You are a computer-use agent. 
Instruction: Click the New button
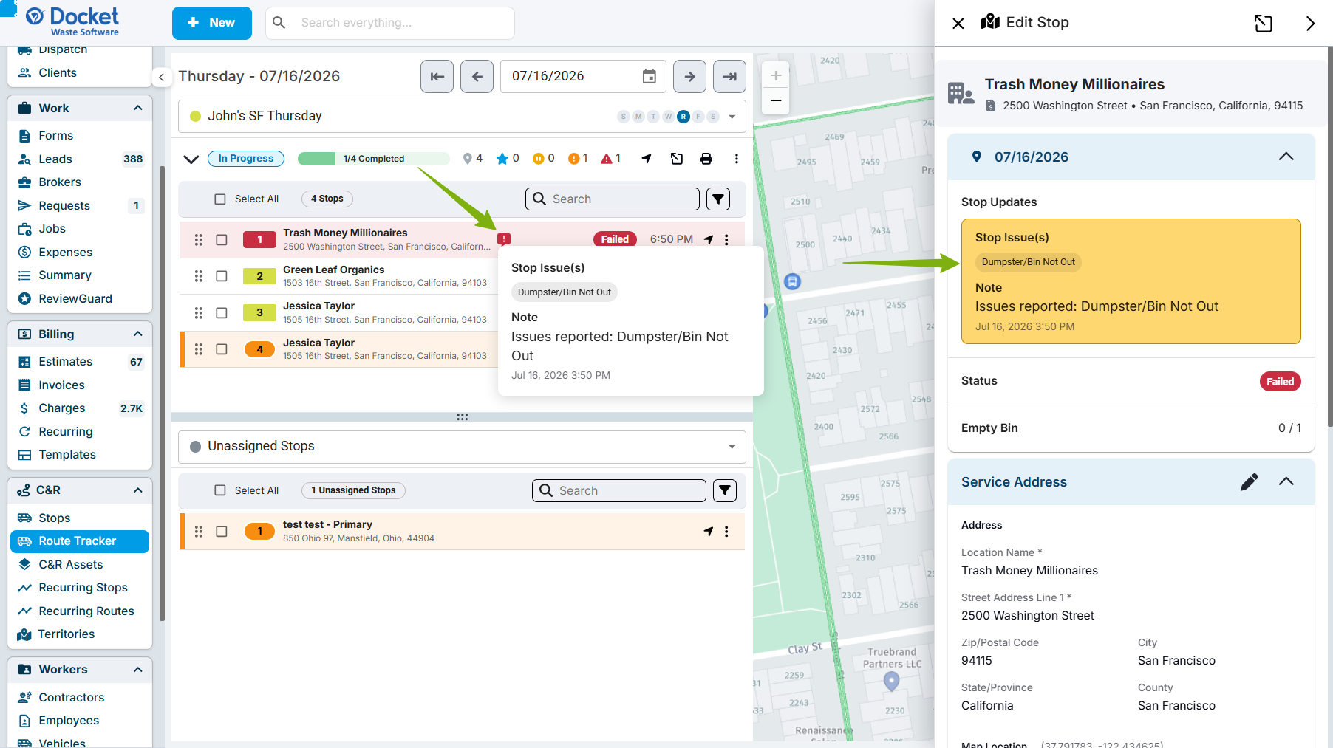(212, 23)
